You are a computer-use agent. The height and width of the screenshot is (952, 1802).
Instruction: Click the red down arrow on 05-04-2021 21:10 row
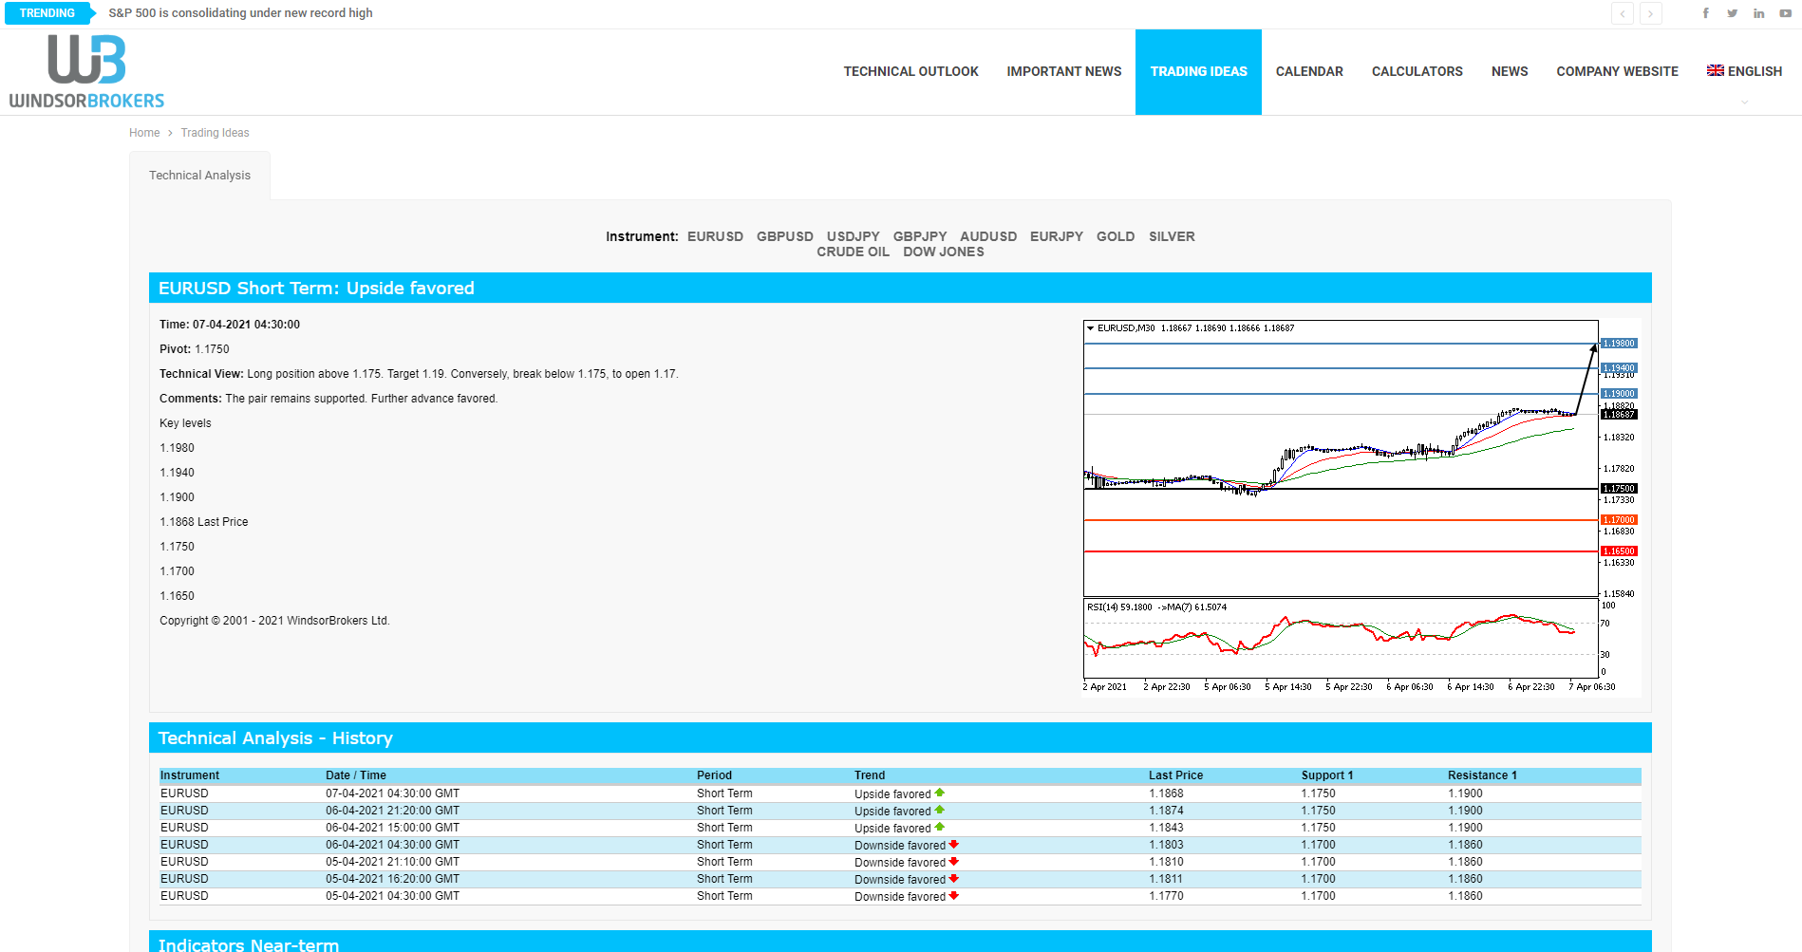pos(953,861)
